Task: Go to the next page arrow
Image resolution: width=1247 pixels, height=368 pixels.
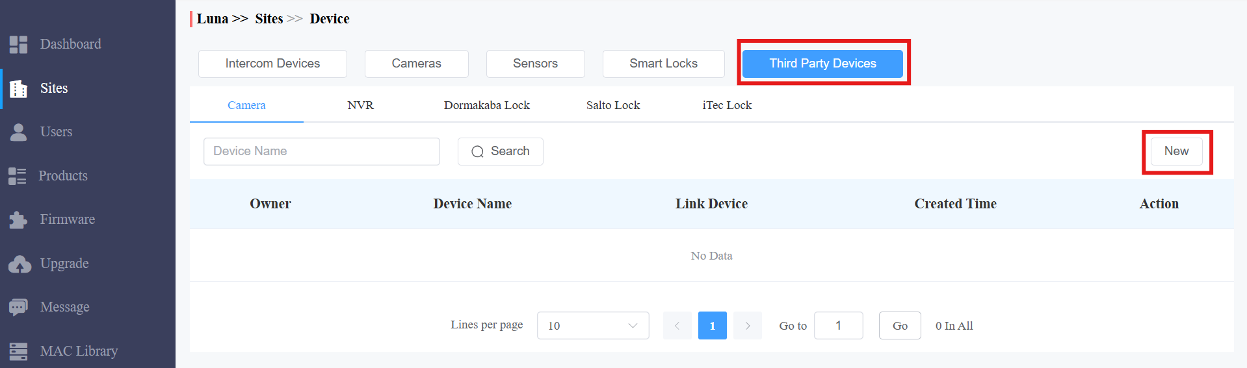Action: tap(748, 325)
